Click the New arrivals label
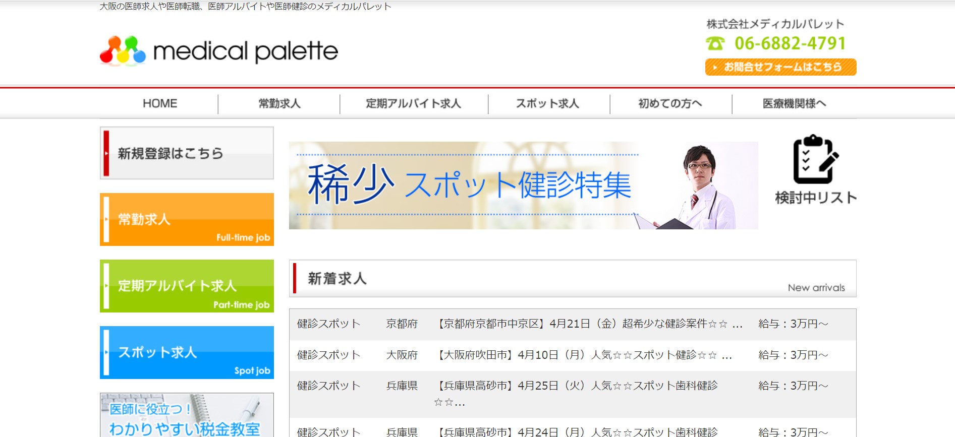 pos(816,288)
